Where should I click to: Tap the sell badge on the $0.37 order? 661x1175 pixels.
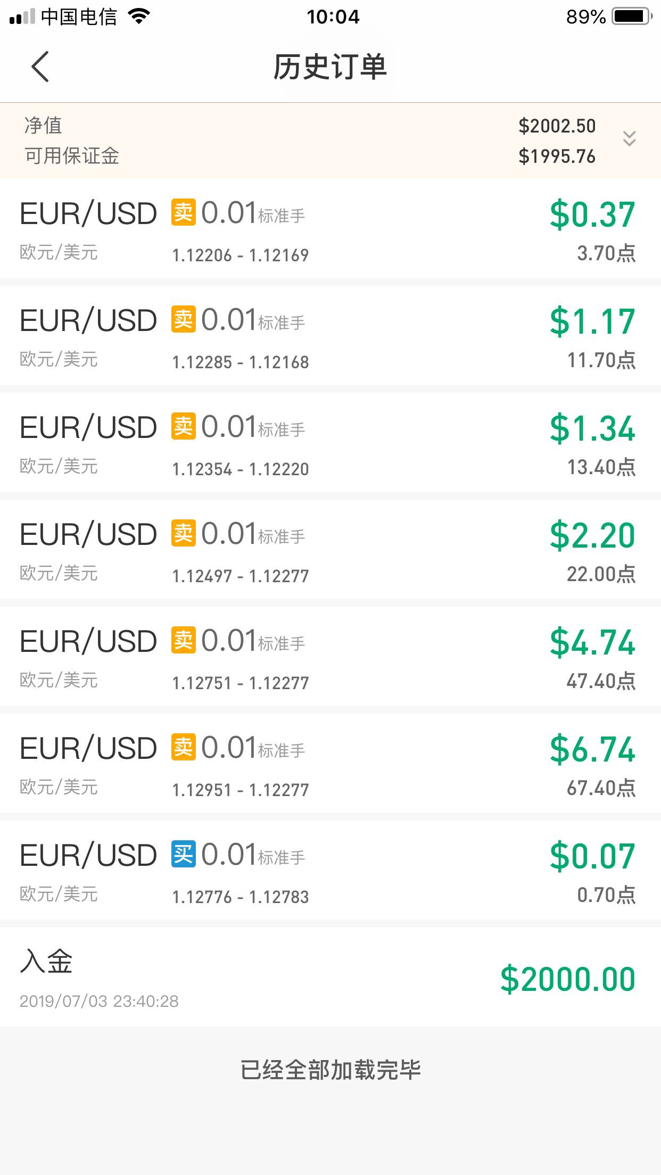184,212
